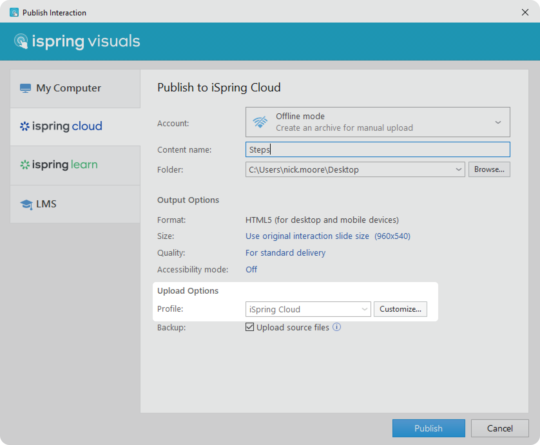The width and height of the screenshot is (540, 445).
Task: Click the Cancel button
Action: (500, 428)
